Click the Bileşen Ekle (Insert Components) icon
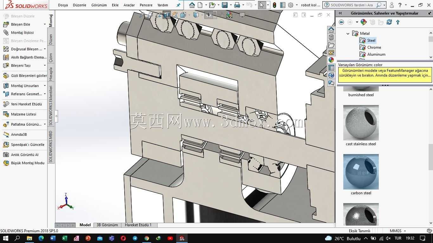433x243 pixels. tap(6, 24)
